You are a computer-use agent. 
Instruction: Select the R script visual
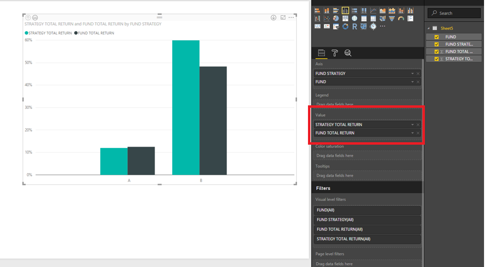355,26
